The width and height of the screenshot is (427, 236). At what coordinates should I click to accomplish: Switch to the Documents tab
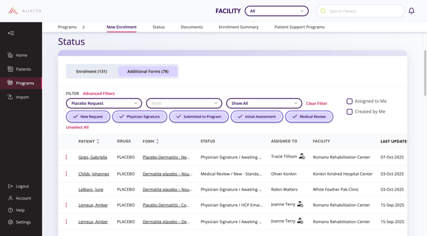click(192, 27)
